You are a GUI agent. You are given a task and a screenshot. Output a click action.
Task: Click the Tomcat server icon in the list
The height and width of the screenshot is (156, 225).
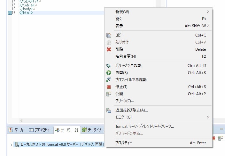pyautogui.click(x=17, y=144)
